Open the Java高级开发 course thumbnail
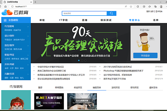 82,101
